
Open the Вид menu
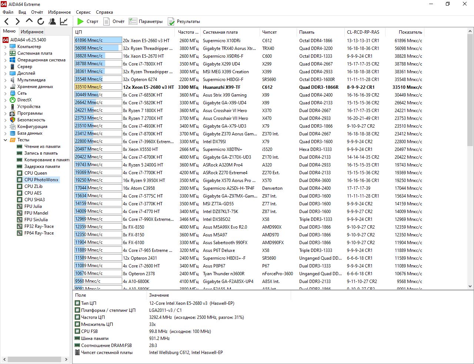point(22,12)
